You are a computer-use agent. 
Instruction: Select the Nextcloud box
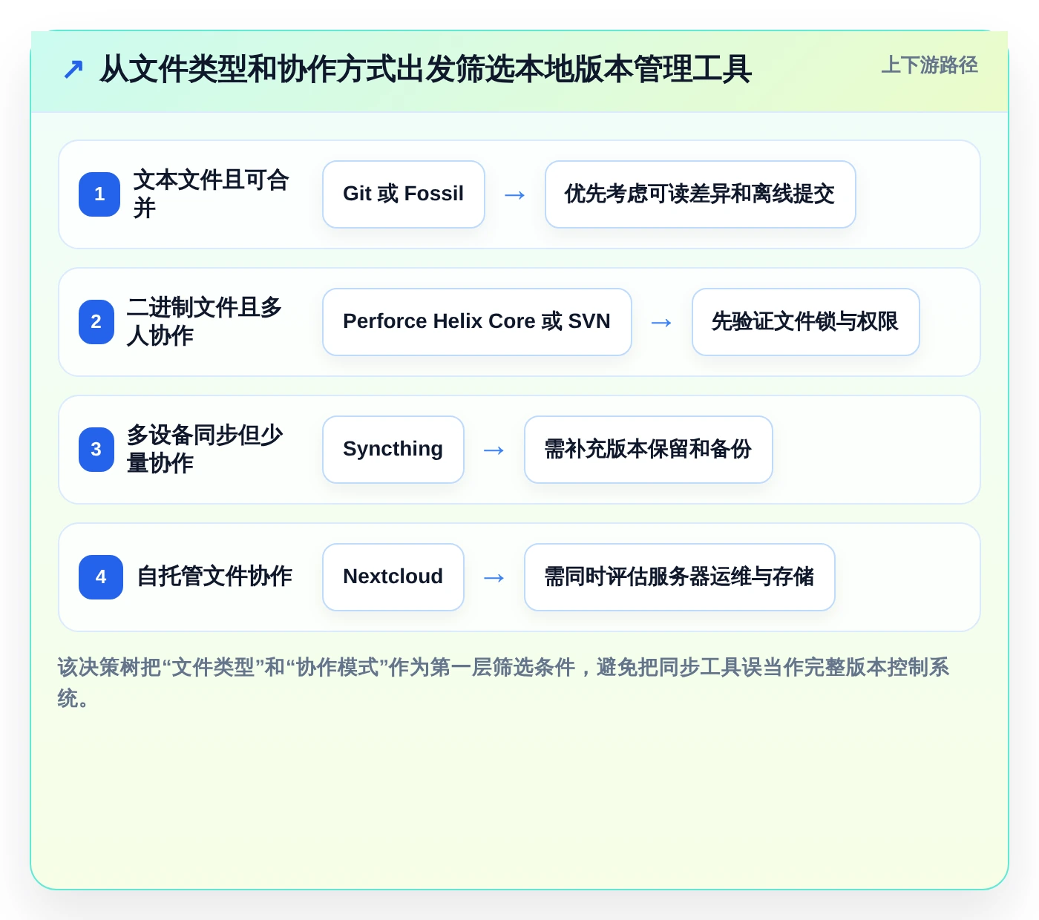click(x=393, y=577)
